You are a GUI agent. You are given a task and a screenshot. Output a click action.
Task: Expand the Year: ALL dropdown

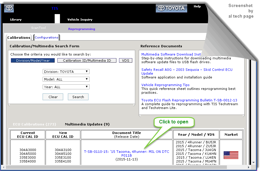pos(66,87)
